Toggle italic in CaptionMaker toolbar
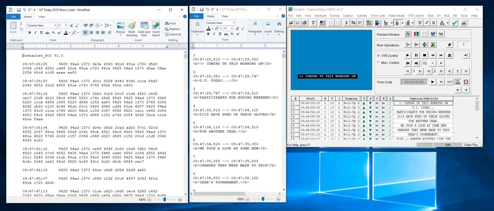The height and width of the screenshot is (211, 494). 427,23
